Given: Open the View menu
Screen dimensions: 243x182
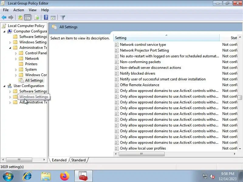Looking at the screenshot, I should click(x=33, y=10).
